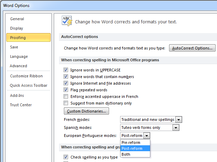Open the General options category
Image resolution: width=217 pixels, height=162 pixels.
[x=17, y=19]
